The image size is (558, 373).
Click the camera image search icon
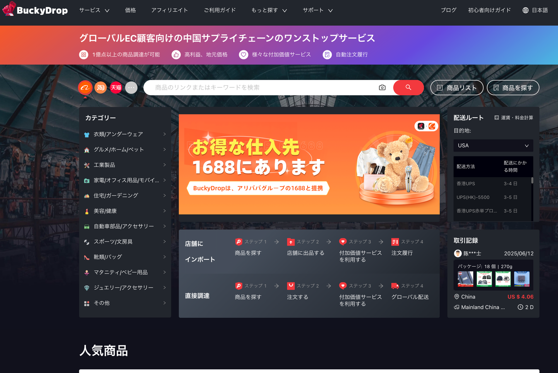(x=382, y=88)
